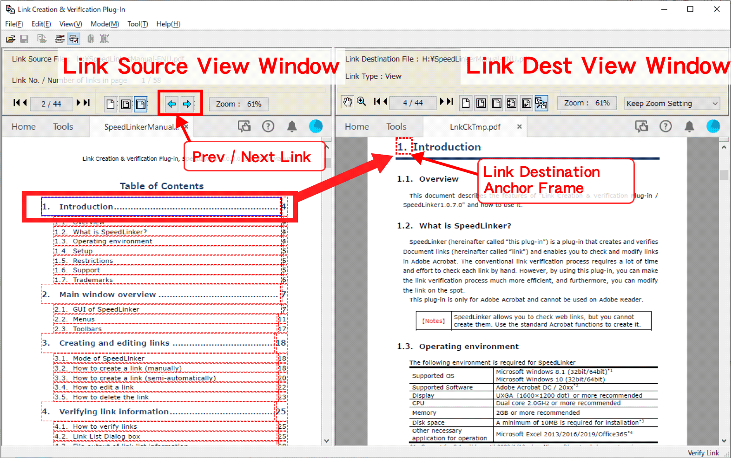
Task: Open notifications bell in source view
Action: (x=292, y=126)
